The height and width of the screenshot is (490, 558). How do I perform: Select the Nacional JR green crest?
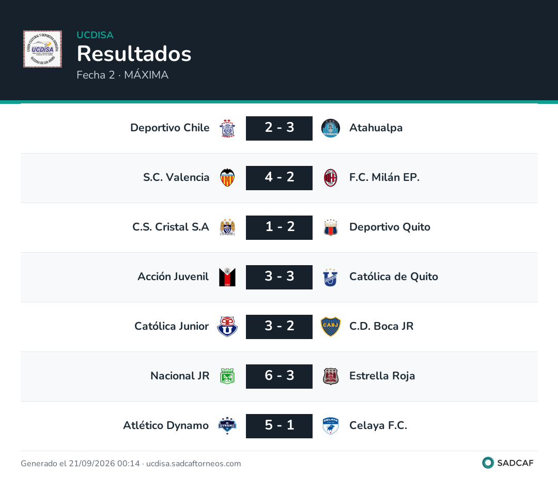tap(227, 376)
